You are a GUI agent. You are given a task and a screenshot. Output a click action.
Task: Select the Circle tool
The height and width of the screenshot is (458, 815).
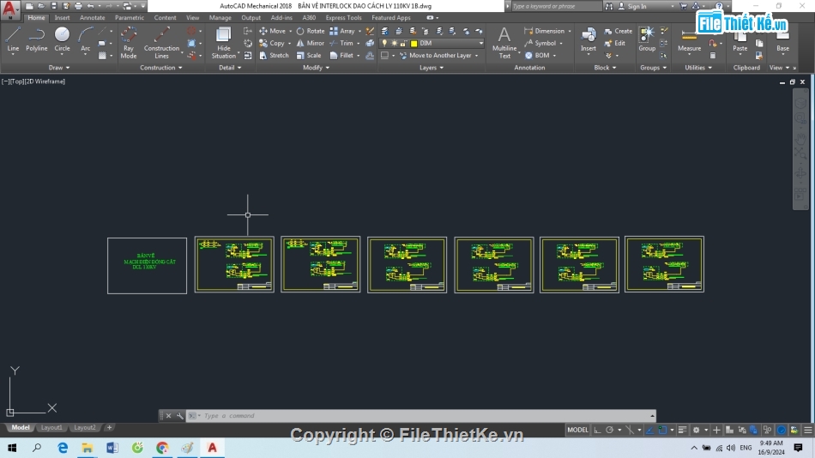point(62,39)
